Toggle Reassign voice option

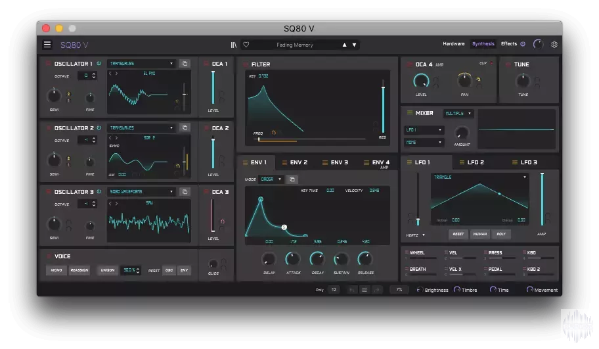pyautogui.click(x=79, y=270)
